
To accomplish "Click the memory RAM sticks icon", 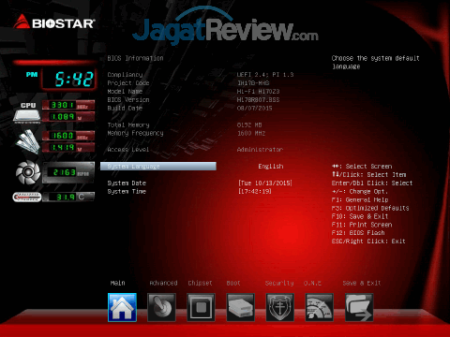I will tap(27, 142).
